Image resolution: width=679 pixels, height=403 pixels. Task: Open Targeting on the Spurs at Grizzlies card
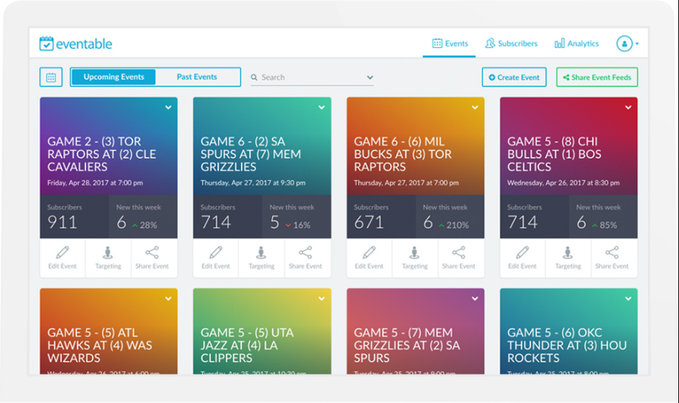(x=261, y=258)
